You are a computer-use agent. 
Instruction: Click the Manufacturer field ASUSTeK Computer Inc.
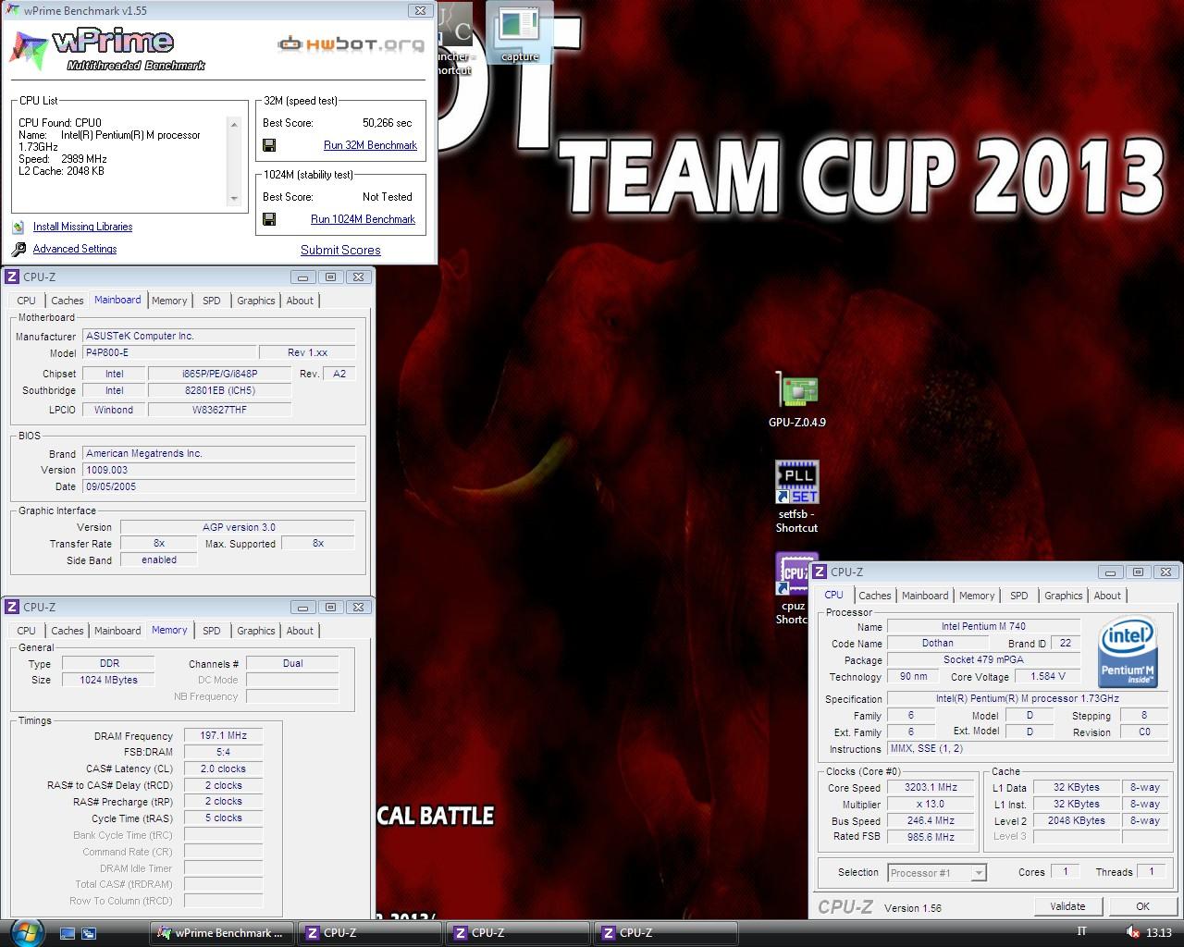pyautogui.click(x=218, y=337)
